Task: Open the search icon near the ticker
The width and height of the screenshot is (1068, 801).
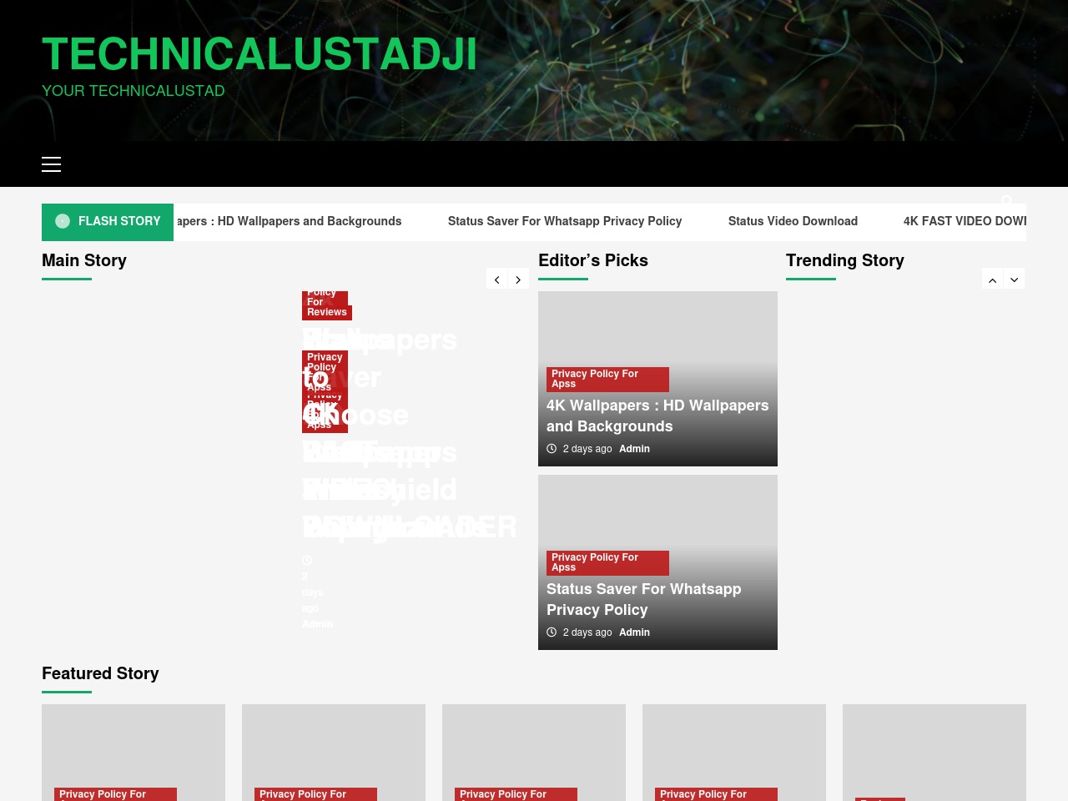Action: coord(1007,201)
